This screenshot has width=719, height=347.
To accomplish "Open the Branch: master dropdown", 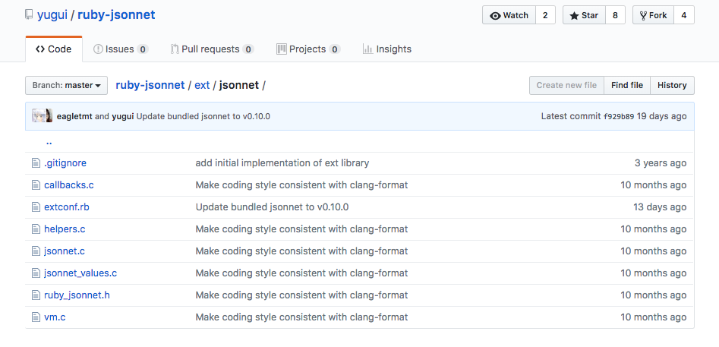I will pyautogui.click(x=67, y=85).
